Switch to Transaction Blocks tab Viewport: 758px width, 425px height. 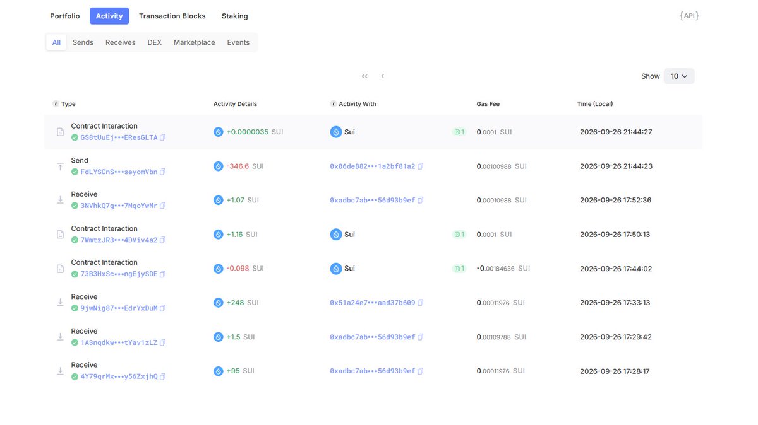pos(172,16)
